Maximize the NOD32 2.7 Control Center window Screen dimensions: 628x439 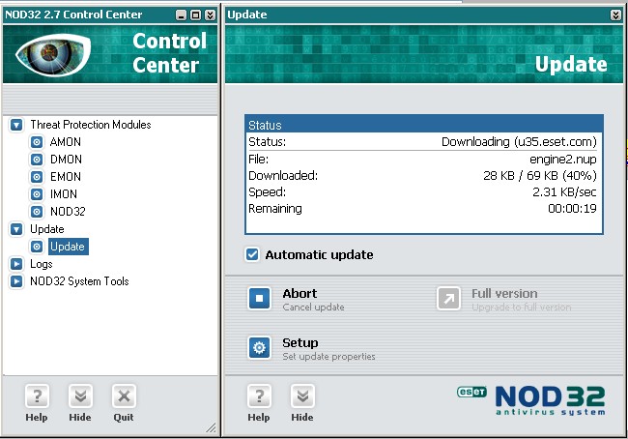[195, 15]
